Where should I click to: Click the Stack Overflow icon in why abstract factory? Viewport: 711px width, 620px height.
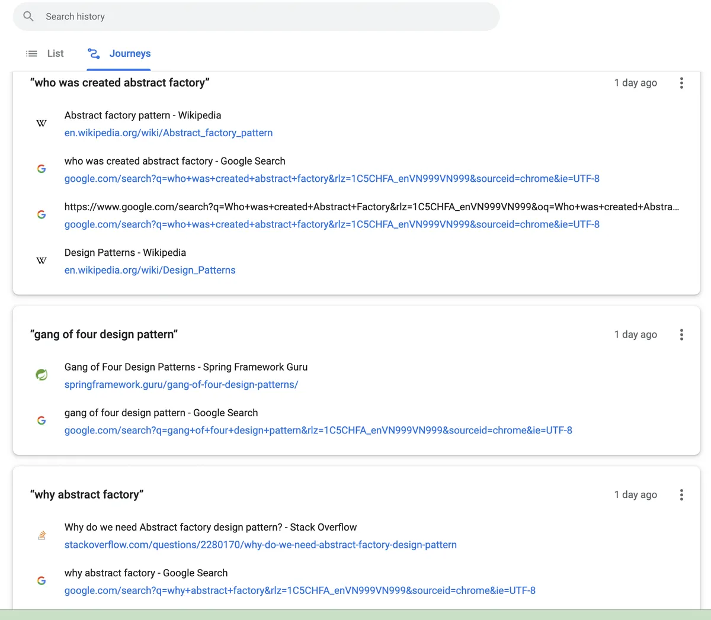point(41,535)
